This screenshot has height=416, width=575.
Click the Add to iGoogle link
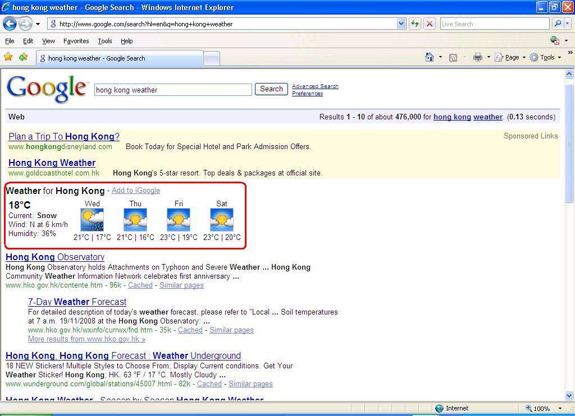click(136, 191)
